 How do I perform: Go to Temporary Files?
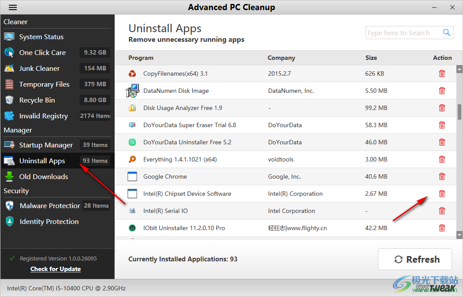click(44, 84)
